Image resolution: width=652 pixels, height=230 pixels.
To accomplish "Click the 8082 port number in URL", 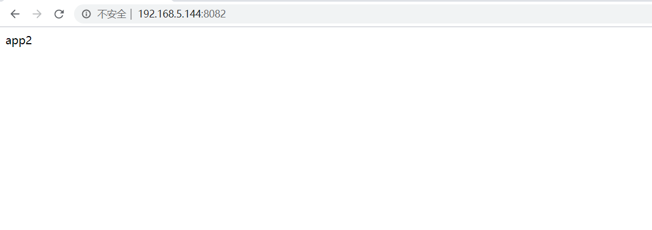I will click(214, 14).
